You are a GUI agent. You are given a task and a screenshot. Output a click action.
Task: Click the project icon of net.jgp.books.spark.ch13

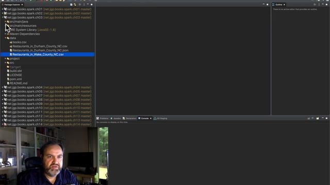tap(5, 120)
